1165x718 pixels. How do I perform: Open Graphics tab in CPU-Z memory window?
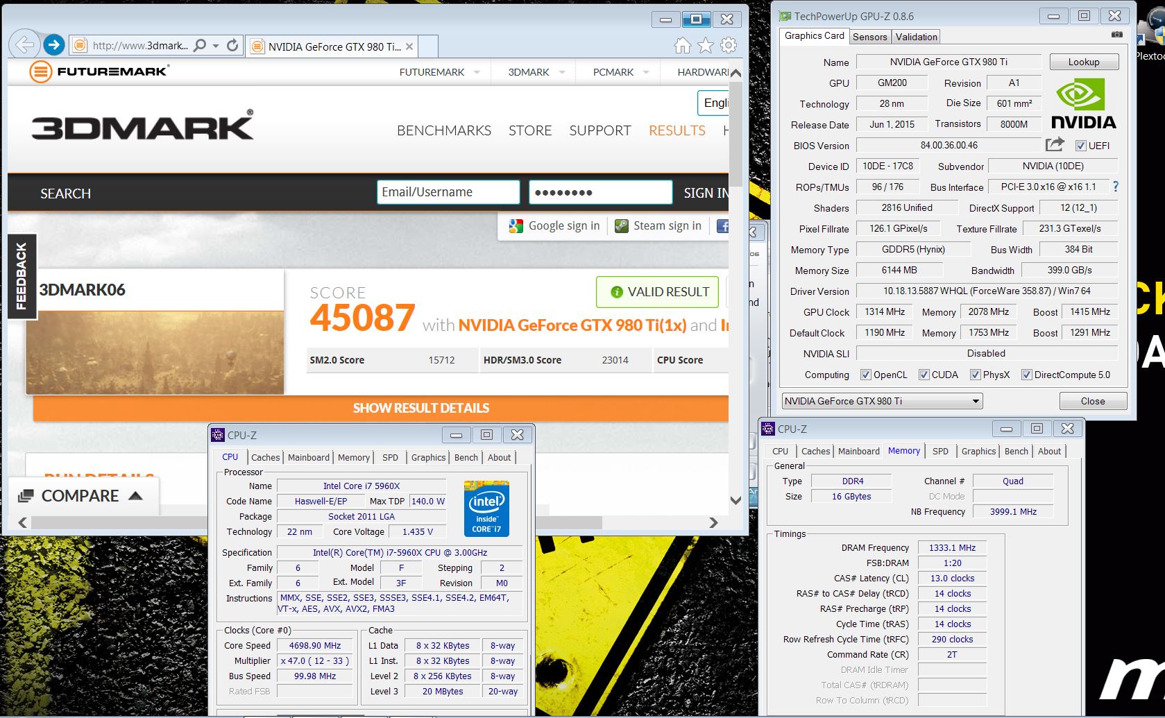978,451
